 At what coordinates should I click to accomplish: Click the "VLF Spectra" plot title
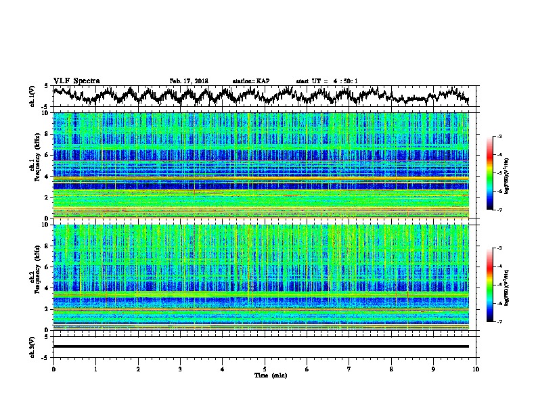(76, 81)
